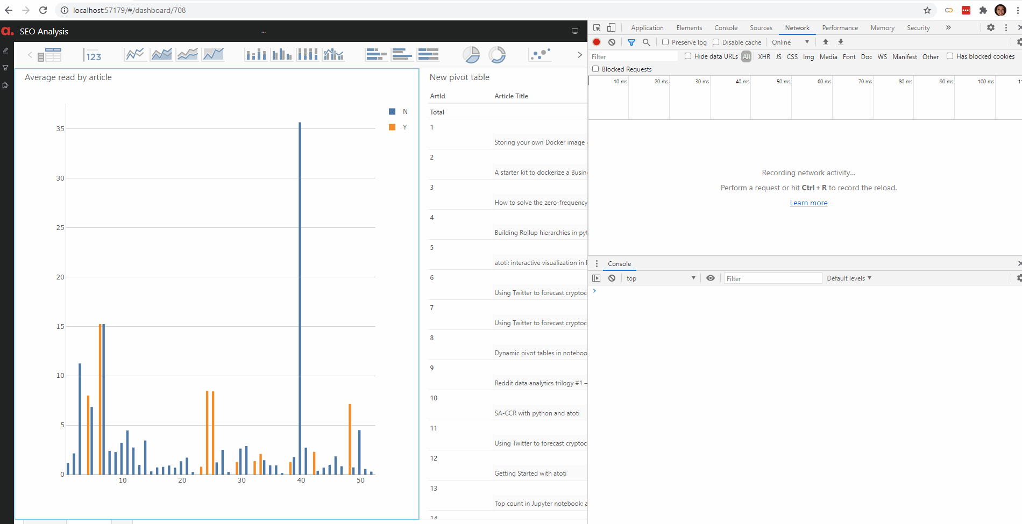Enable the Has blocked cookies filter
This screenshot has height=524, width=1022.
[x=949, y=56]
